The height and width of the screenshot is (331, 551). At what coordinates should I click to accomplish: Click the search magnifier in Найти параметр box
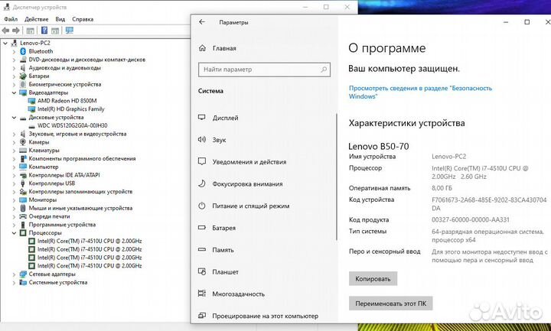[324, 70]
